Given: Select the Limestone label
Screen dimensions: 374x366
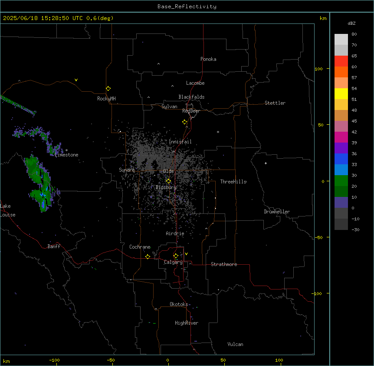Looking at the screenshot, I should click(x=66, y=155).
